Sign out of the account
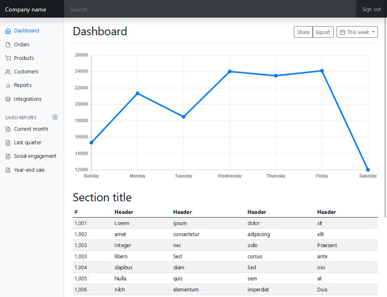The image size is (387, 297). pyautogui.click(x=371, y=9)
